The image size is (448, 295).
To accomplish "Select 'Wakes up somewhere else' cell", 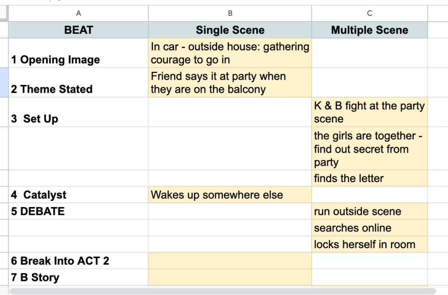I will (230, 195).
